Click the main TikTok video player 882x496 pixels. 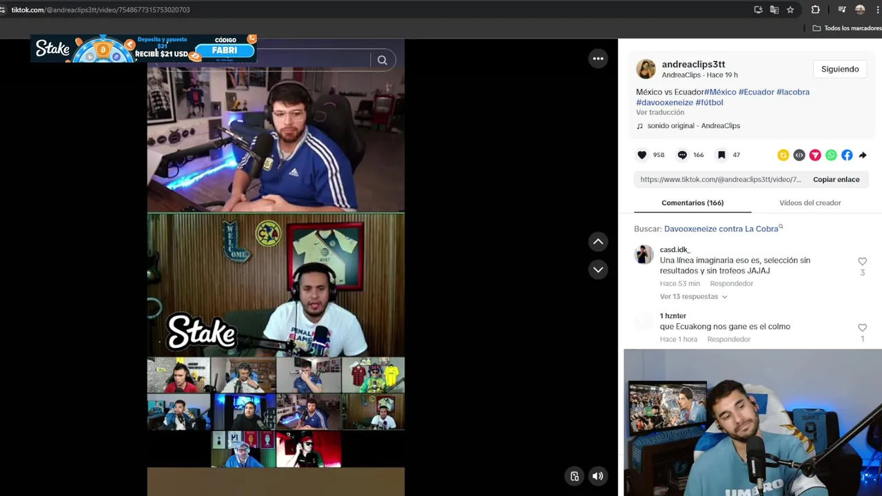point(276,267)
